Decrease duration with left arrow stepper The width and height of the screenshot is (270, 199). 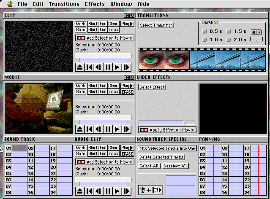click(x=254, y=32)
